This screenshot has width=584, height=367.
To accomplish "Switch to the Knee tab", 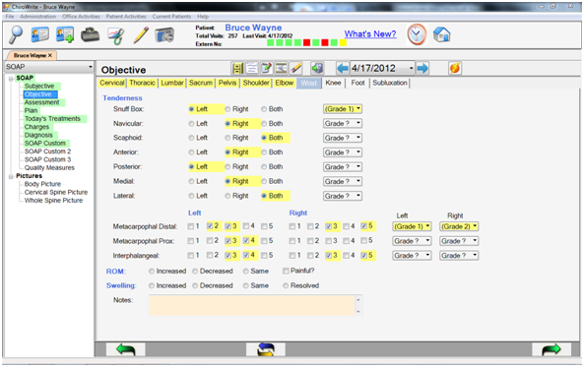I will click(333, 83).
